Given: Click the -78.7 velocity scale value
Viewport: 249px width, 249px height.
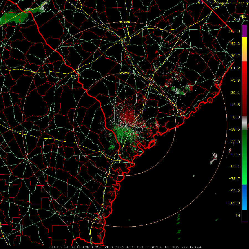Looking at the screenshot, I should tap(234, 179).
